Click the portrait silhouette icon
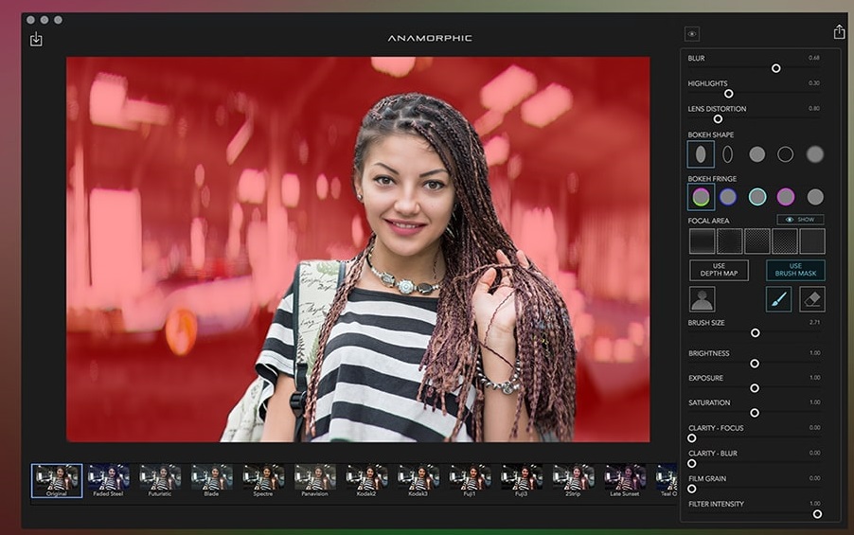854x535 pixels. tap(703, 299)
